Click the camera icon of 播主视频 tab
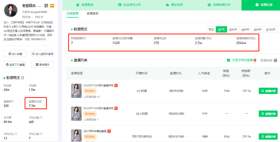 tap(167, 5)
